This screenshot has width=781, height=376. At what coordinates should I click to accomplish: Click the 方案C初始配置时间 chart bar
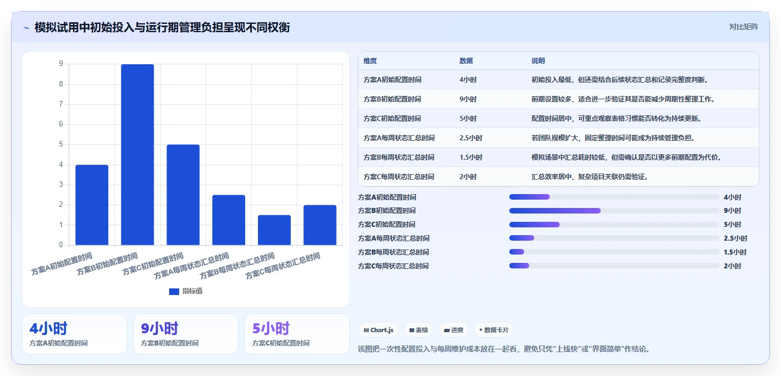[183, 195]
